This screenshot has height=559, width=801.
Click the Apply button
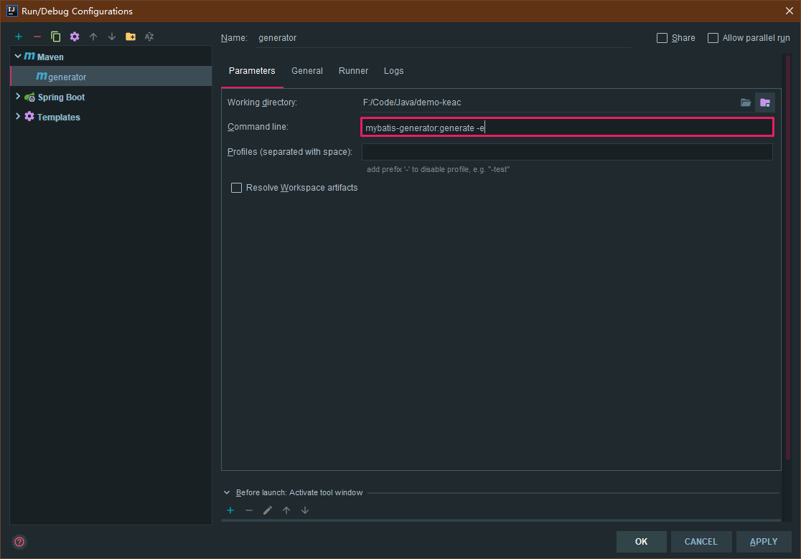point(764,542)
